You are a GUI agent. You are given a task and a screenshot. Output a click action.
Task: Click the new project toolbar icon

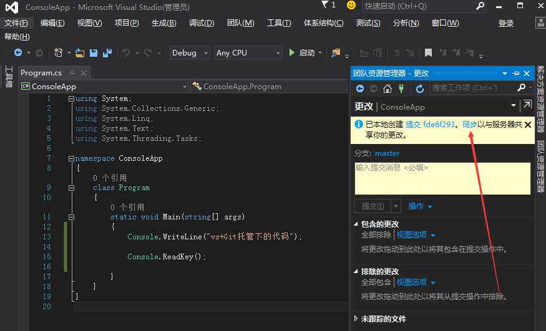(x=59, y=52)
